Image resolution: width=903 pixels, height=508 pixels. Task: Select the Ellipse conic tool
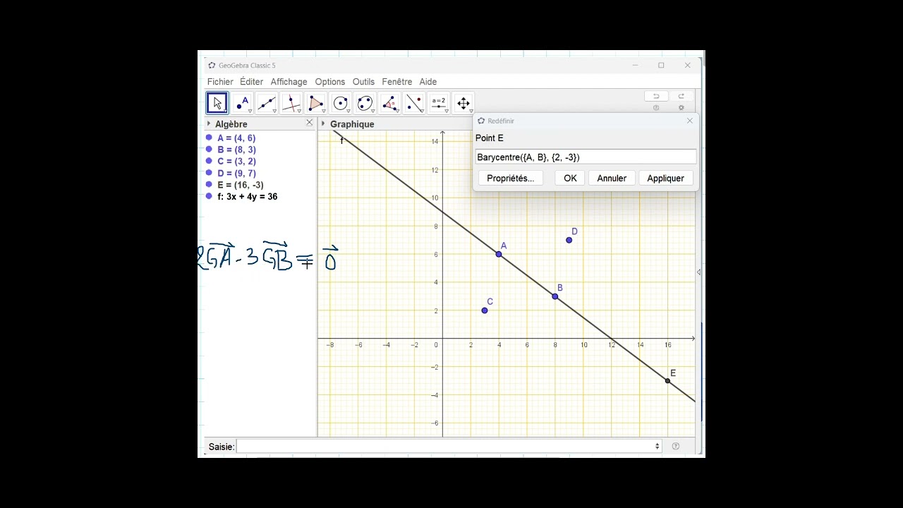click(365, 103)
